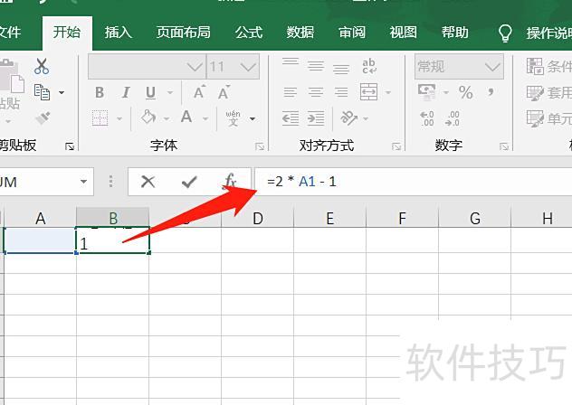
Task: Switch to the 数据 tab
Action: tap(300, 33)
